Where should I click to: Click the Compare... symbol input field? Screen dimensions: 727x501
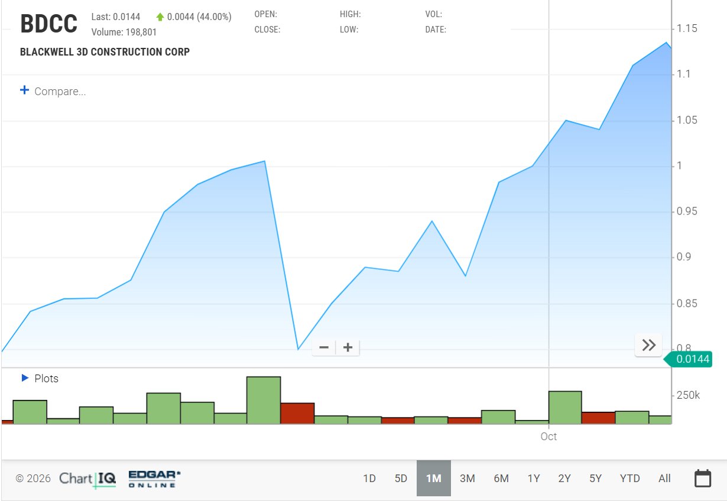pyautogui.click(x=60, y=92)
